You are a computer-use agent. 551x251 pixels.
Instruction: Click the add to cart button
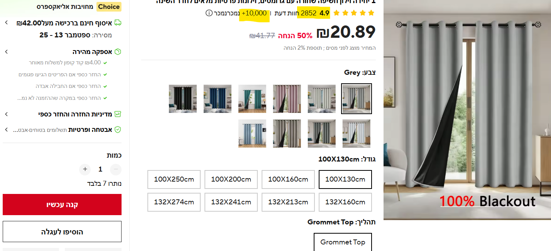pos(62,232)
